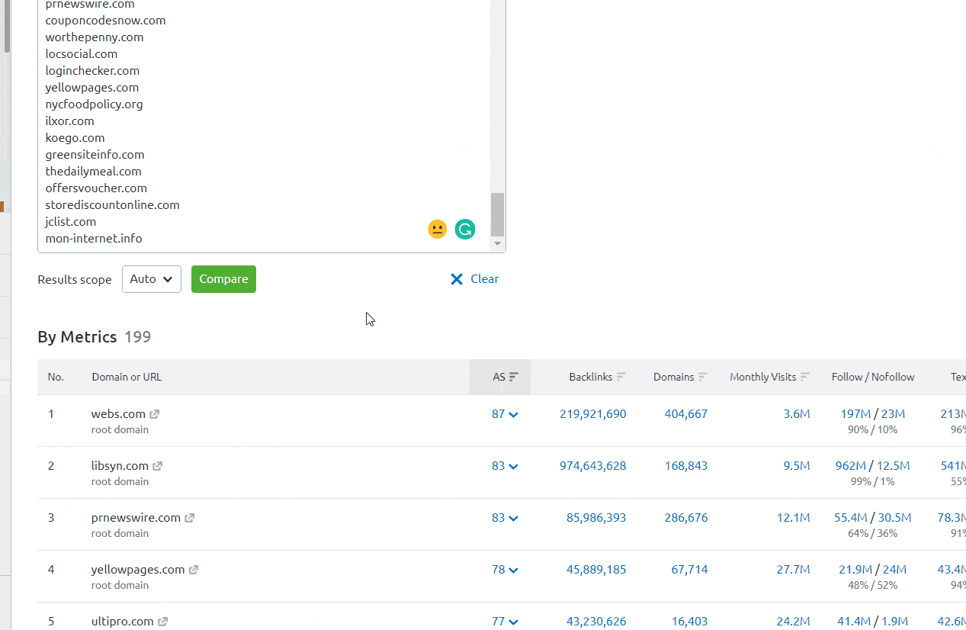Open backlinks 43,230,626 for ultipro.com
The height and width of the screenshot is (630, 966).
click(596, 622)
